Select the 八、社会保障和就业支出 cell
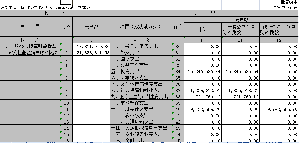299x143 pixels. 141,90
